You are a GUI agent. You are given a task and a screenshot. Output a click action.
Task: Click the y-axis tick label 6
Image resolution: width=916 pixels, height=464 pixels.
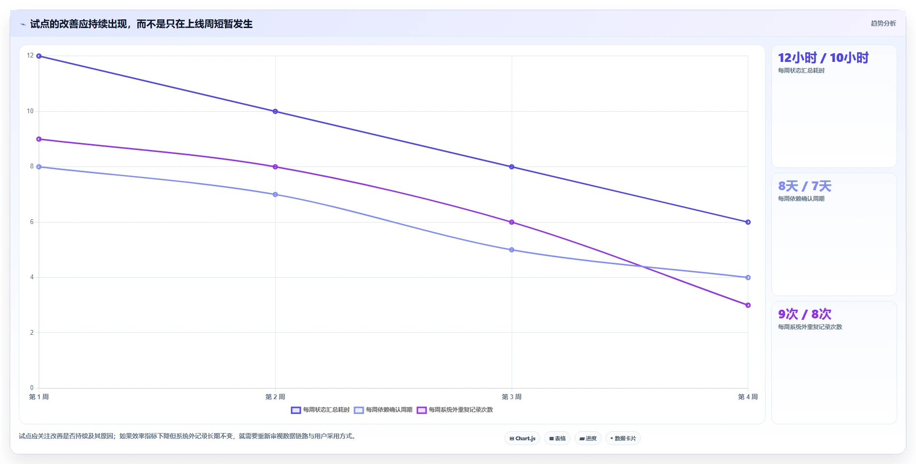point(32,222)
